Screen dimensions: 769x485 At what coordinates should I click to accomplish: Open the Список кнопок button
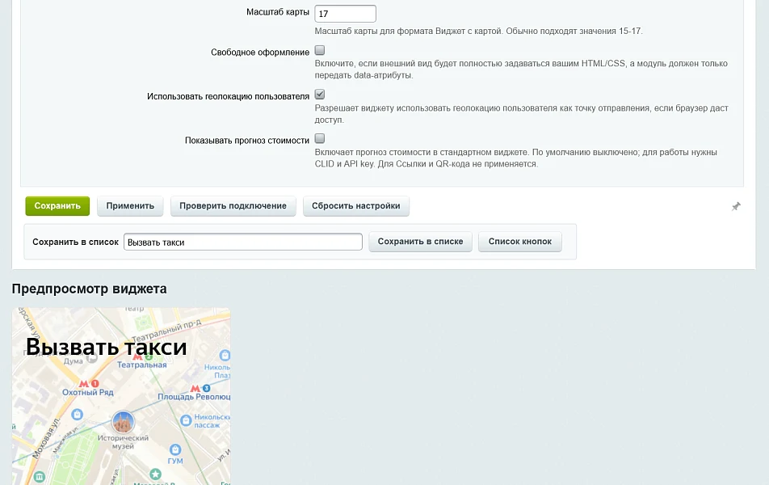pos(520,242)
